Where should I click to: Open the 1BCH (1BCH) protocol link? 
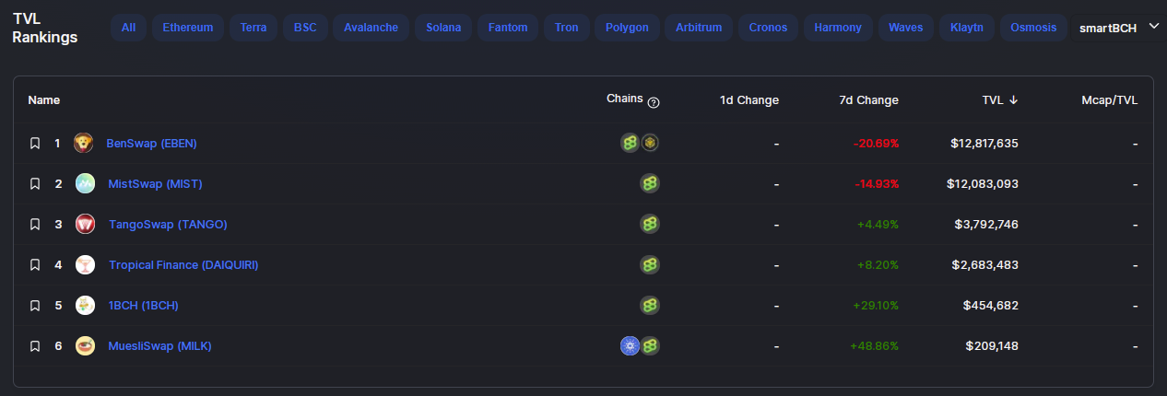point(144,306)
